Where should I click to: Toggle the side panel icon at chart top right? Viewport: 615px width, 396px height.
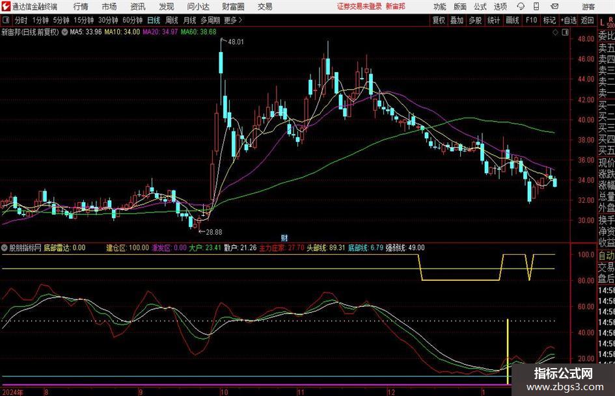click(x=565, y=33)
